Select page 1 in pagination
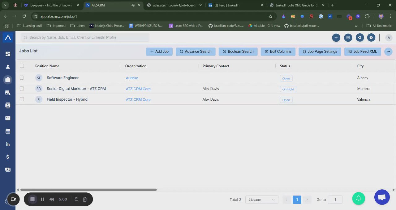The width and height of the screenshot is (396, 210). 297,199
